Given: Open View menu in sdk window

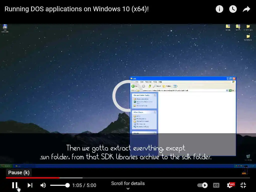Looking at the screenshot, I should 142,82.
